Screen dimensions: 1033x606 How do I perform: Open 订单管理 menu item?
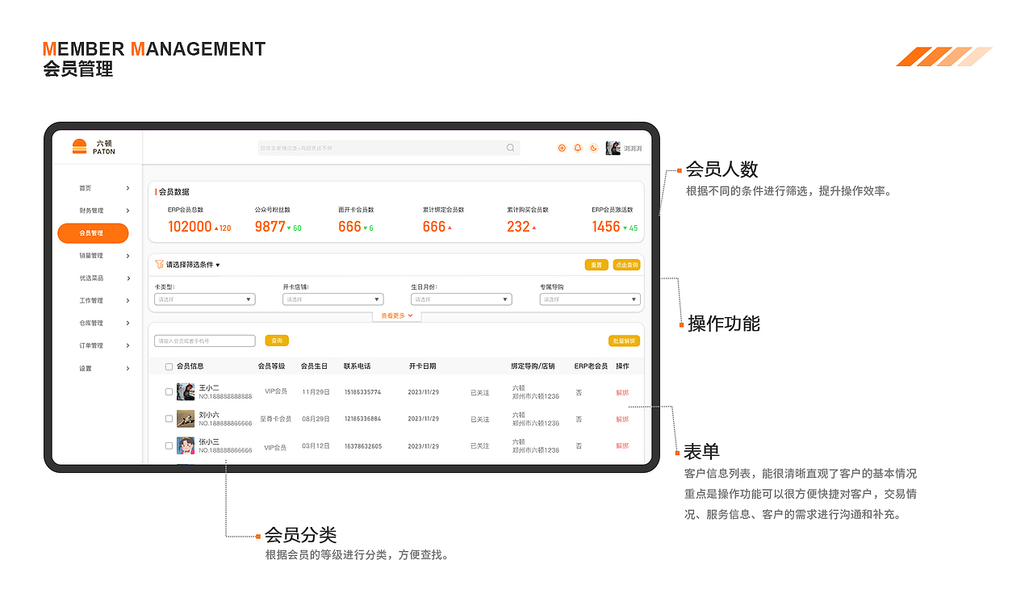91,346
